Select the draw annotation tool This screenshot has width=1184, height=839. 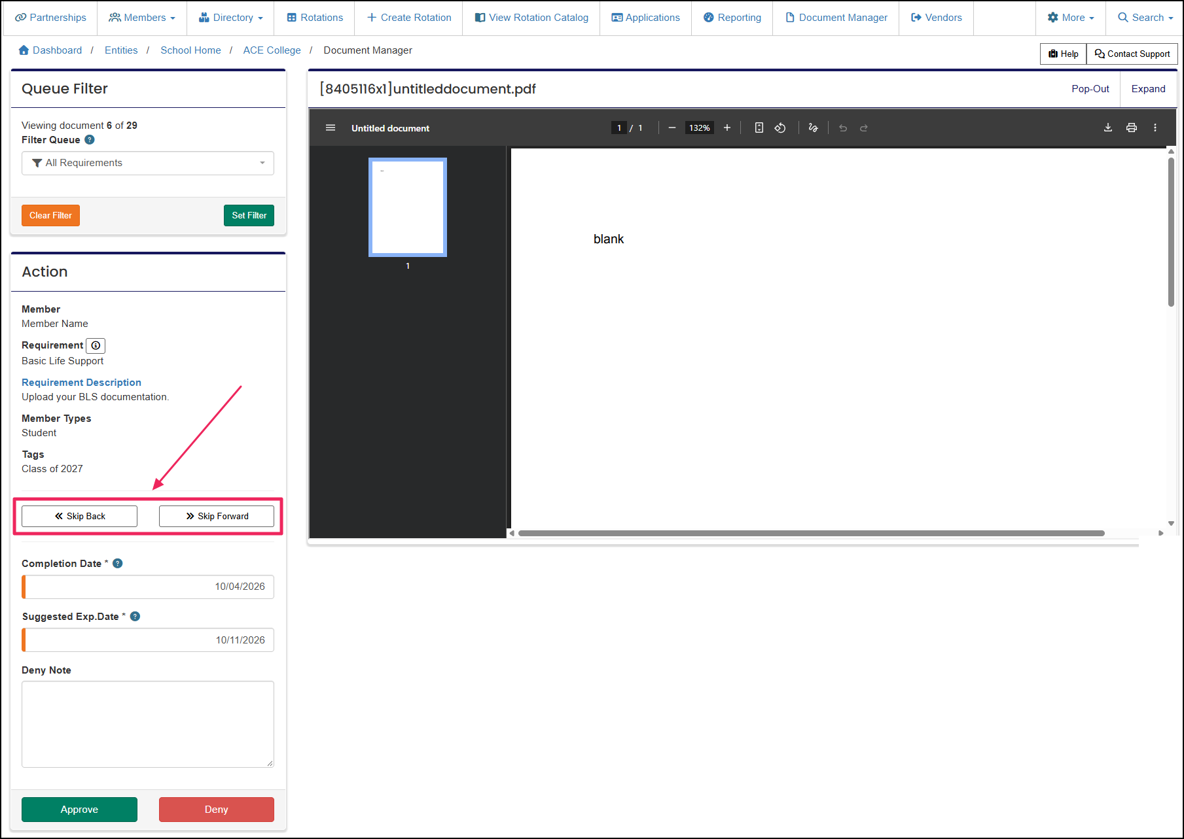point(813,128)
